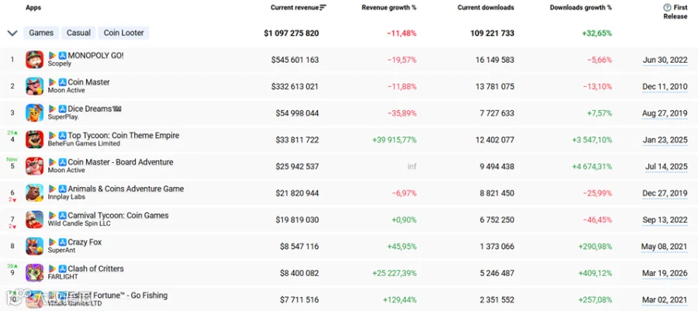The width and height of the screenshot is (698, 311).
Task: Click Google Play icon beside Dice Dreams
Action: (53, 109)
